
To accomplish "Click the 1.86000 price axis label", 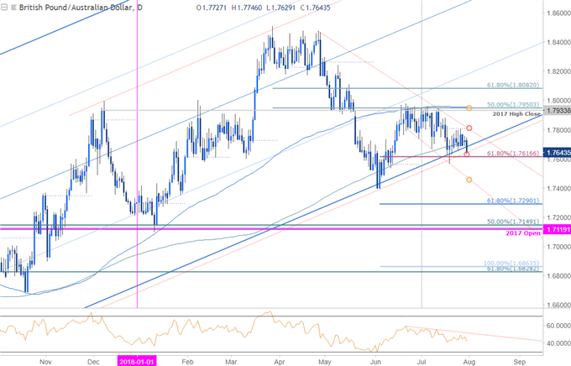I will pos(558,13).
